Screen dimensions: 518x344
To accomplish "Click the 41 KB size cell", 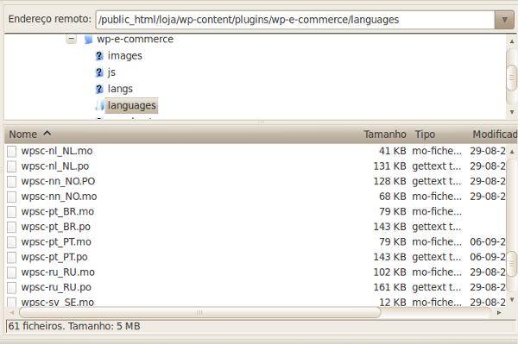I will coord(393,151).
